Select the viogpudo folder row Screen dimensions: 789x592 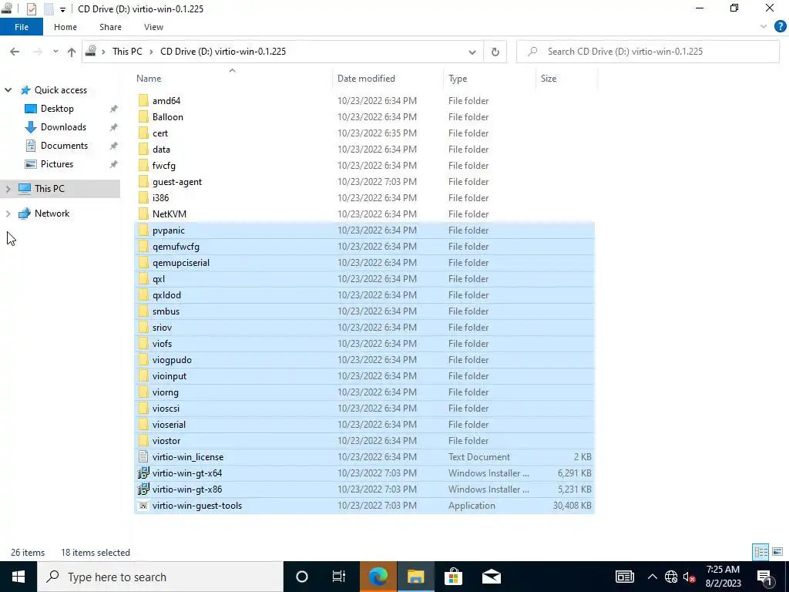(364, 359)
